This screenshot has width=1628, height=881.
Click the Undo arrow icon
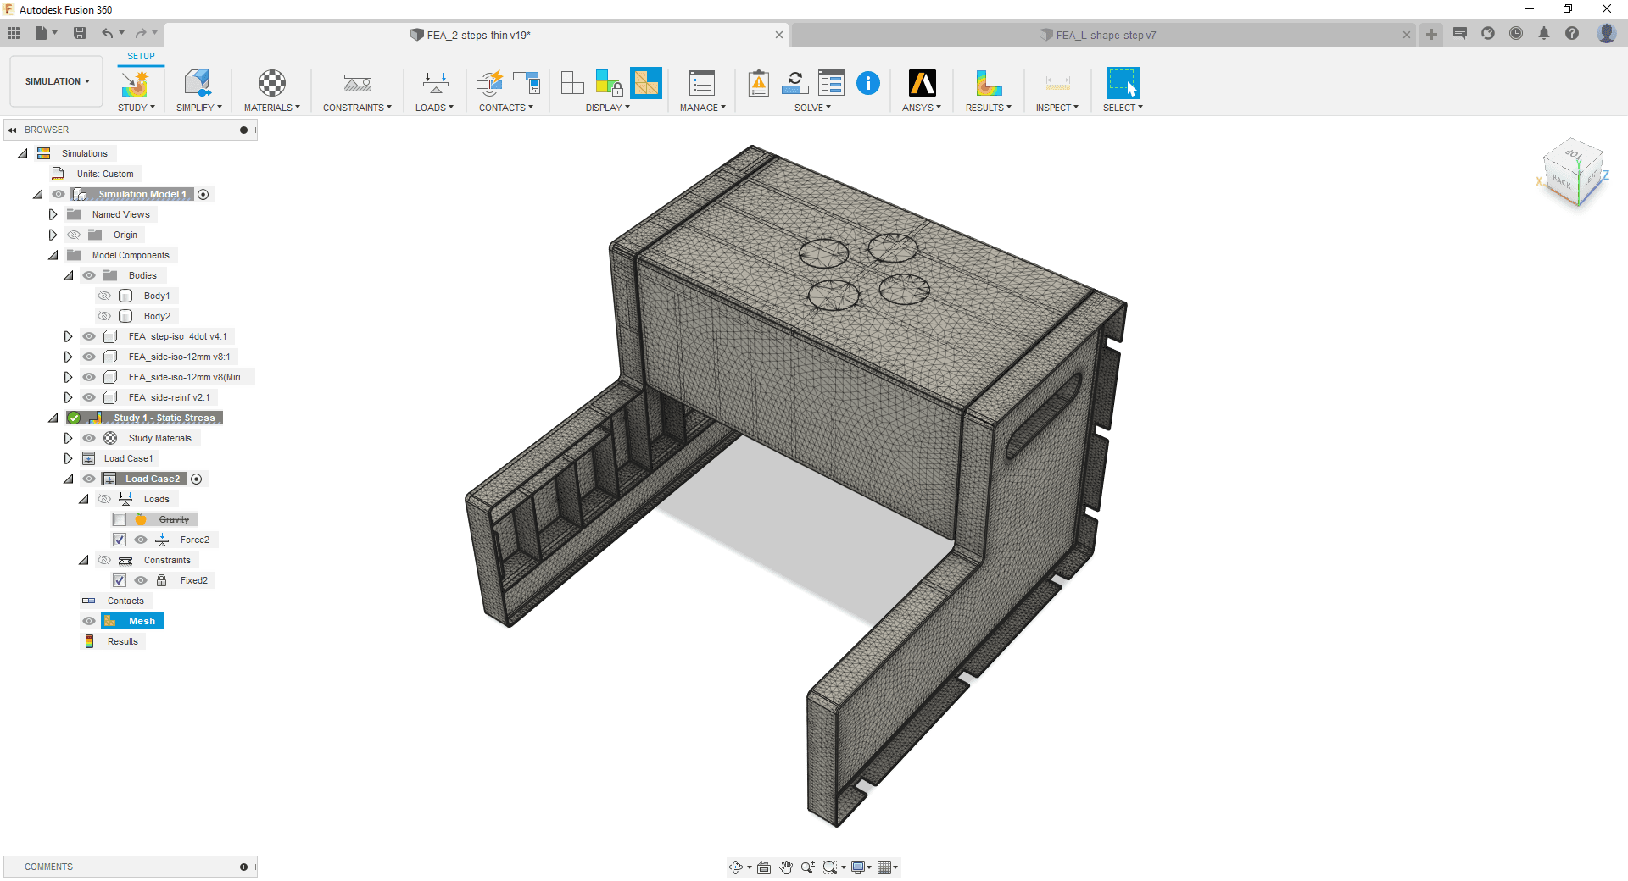(x=107, y=33)
